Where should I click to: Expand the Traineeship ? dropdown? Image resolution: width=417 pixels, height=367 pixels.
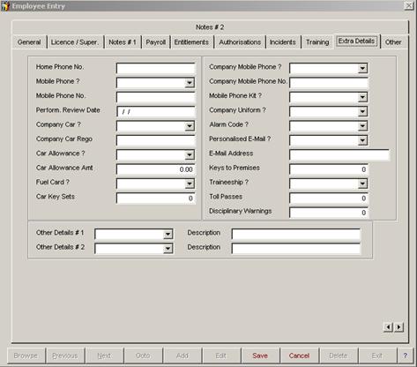coord(362,183)
